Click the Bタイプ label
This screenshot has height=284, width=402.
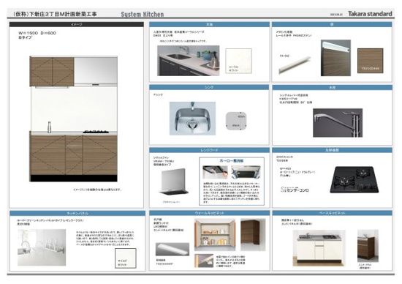25,37
